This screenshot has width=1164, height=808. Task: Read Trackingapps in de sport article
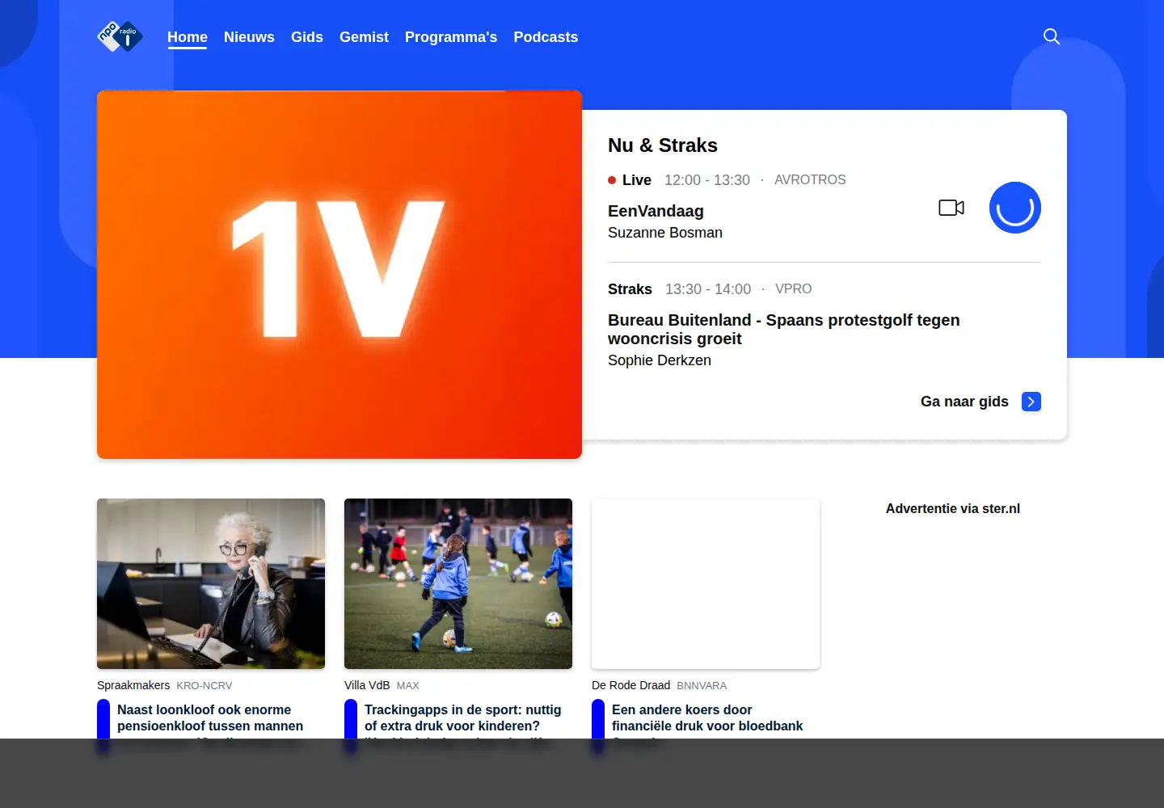pyautogui.click(x=462, y=718)
